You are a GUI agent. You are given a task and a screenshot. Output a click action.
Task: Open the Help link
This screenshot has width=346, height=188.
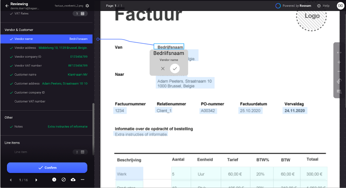coord(326,6)
